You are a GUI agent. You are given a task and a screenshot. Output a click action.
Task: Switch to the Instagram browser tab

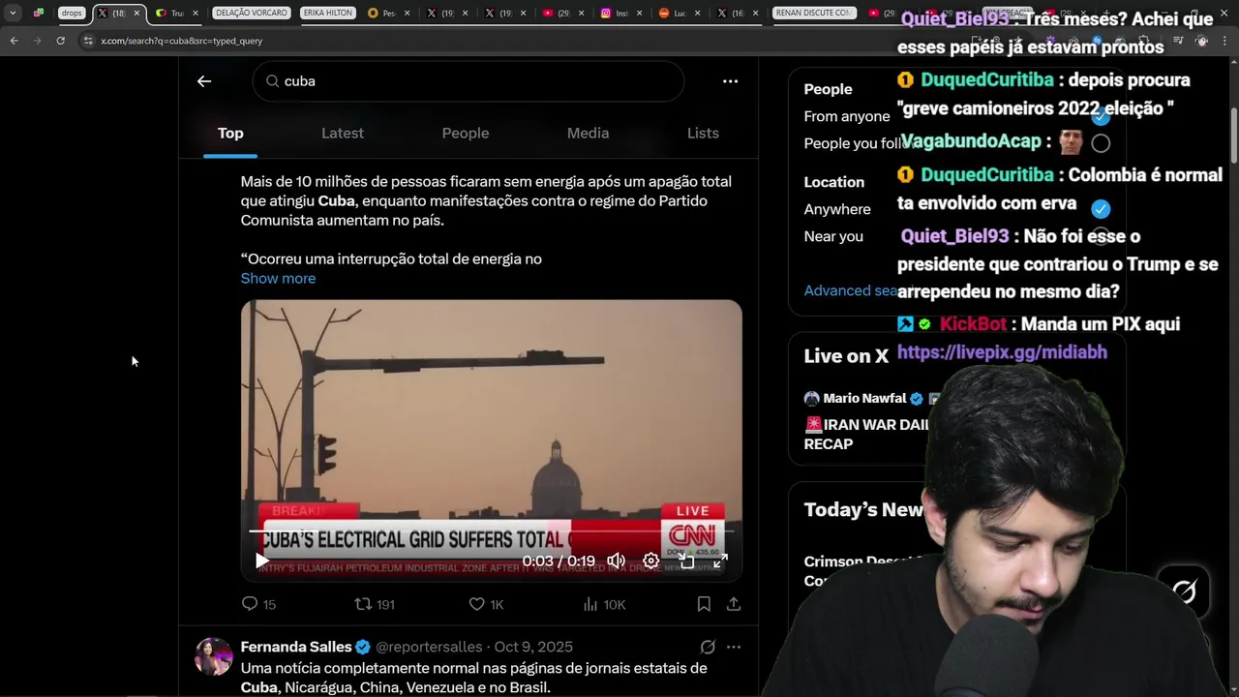point(619,13)
